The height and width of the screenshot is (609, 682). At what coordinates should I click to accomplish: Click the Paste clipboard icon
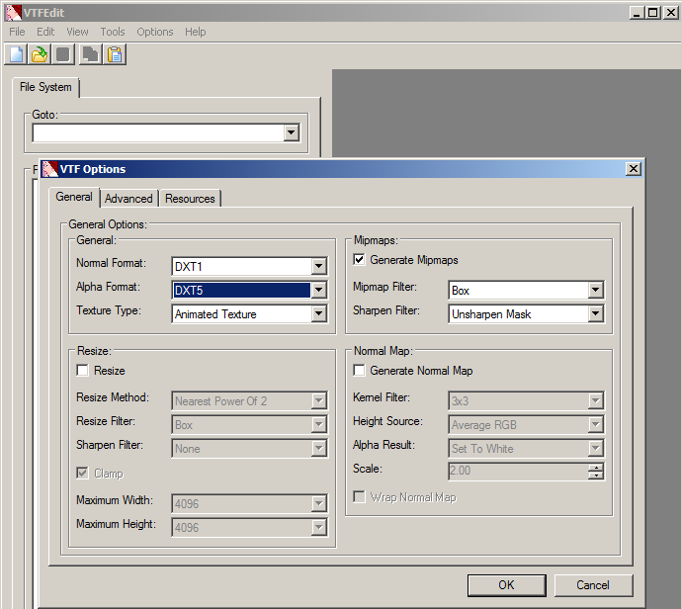click(x=115, y=54)
